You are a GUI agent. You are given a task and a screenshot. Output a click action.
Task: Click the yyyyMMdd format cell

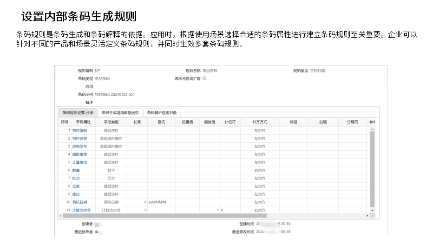[157, 202]
